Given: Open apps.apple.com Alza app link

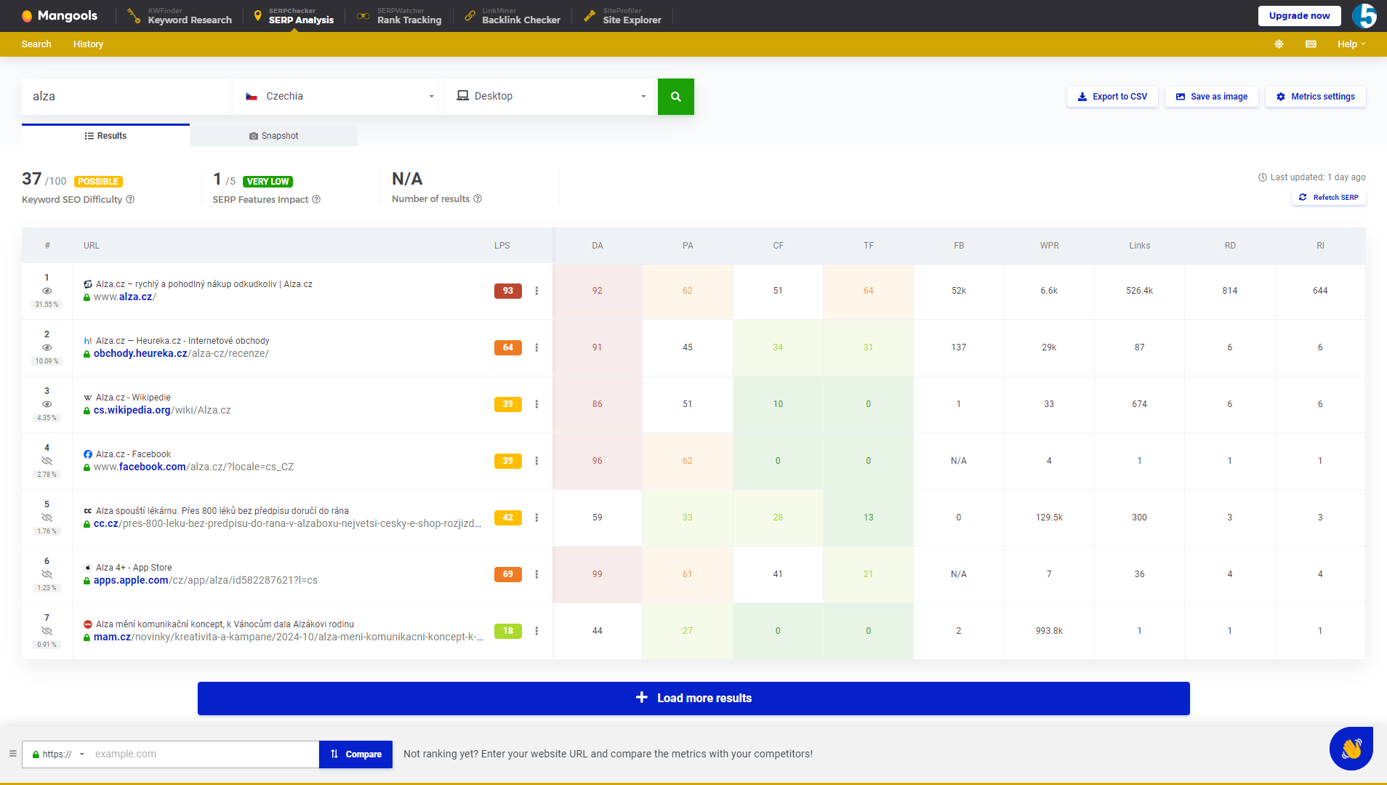Looking at the screenshot, I should (206, 581).
